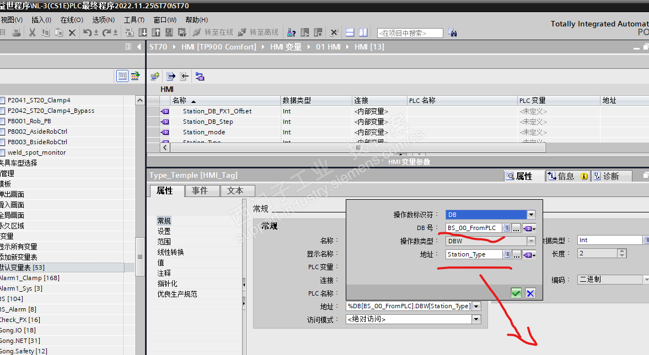Click ST70 in the breadcrumb path
Viewport: 649px width, 355px height.
[x=158, y=47]
